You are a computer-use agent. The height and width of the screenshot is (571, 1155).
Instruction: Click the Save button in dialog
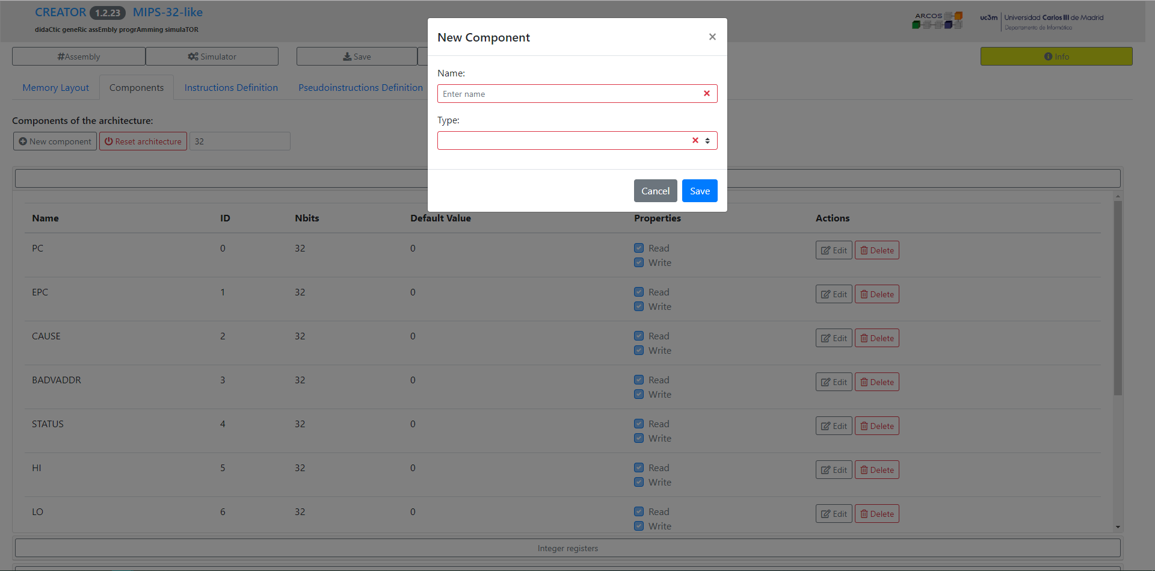pos(700,191)
